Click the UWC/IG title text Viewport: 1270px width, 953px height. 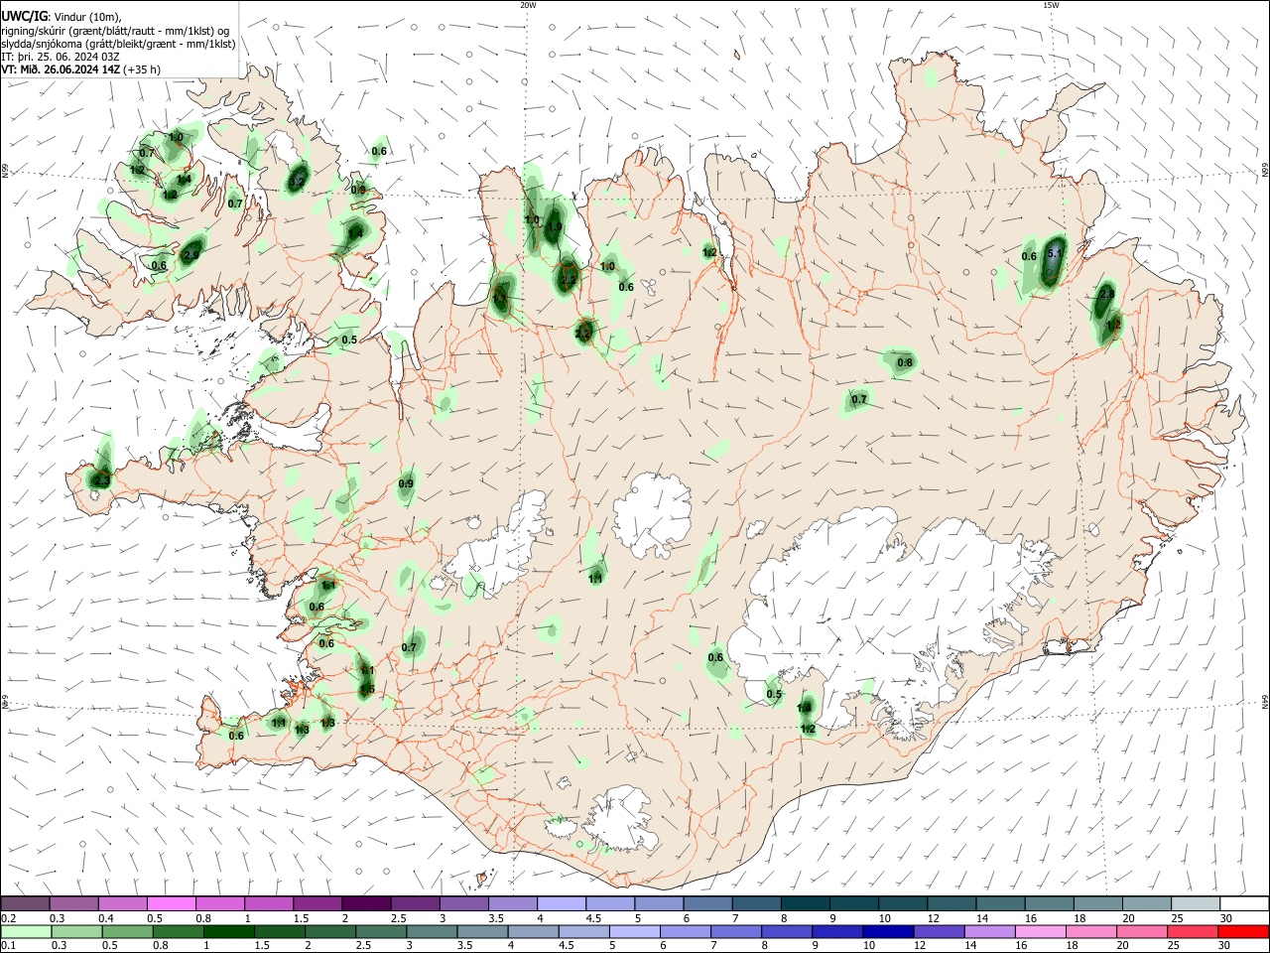pos(24,16)
